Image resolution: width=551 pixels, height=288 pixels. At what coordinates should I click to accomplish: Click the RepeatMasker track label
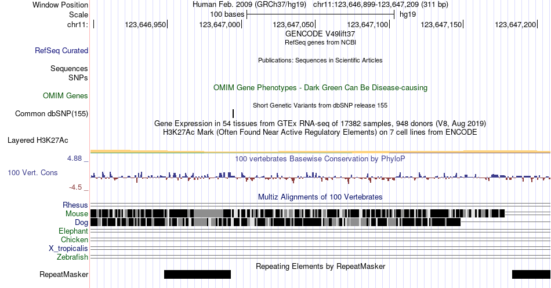pos(64,274)
